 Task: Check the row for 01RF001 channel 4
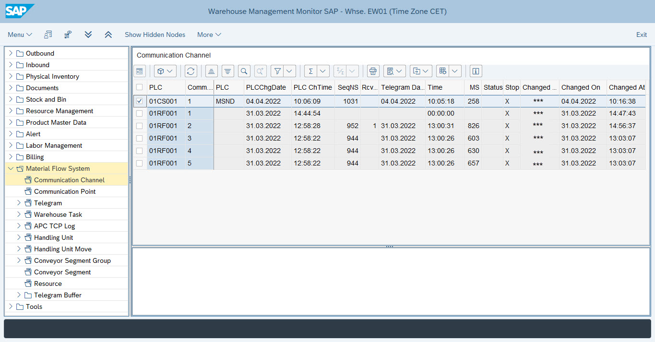(139, 151)
